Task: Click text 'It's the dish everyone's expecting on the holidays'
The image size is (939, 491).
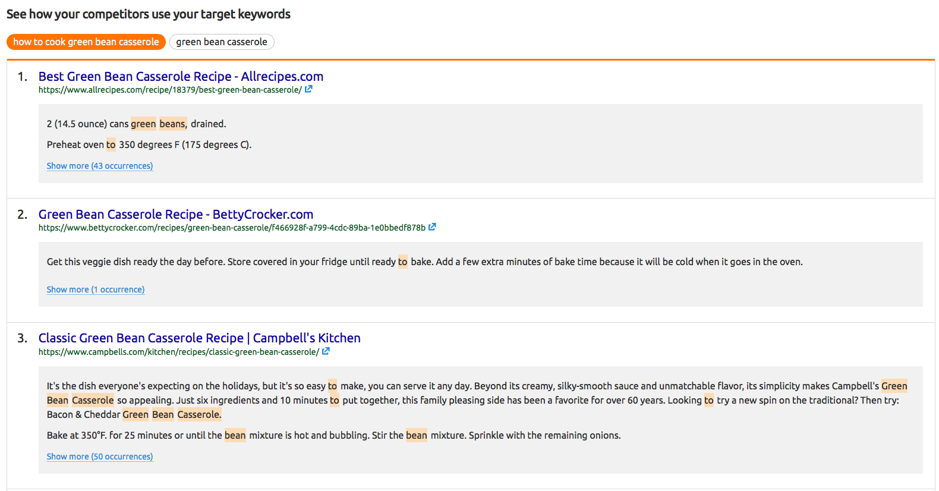Action: coord(153,386)
